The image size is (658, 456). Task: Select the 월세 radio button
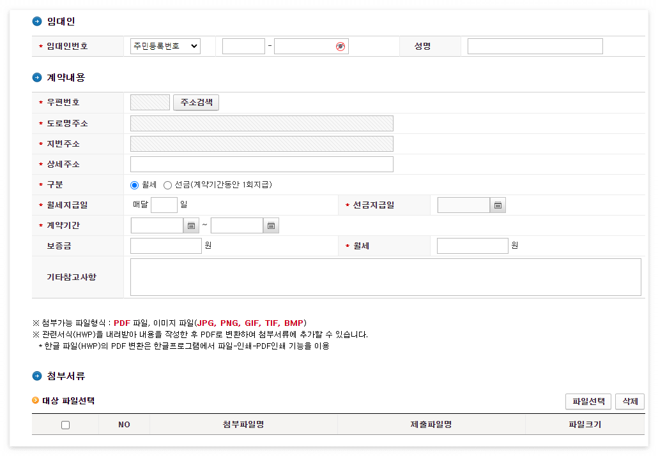(x=134, y=185)
